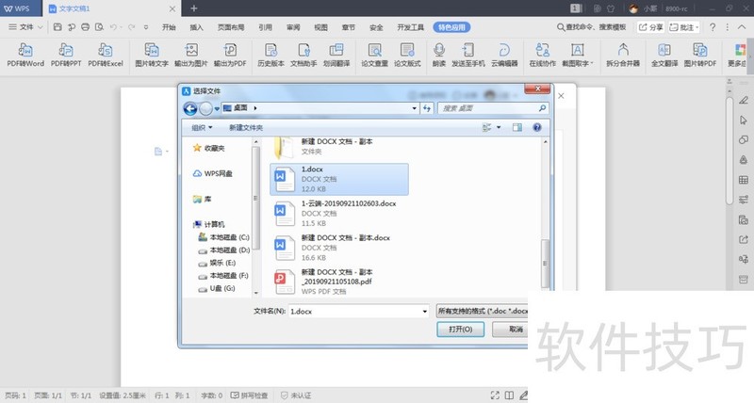
Task: Run 全文翻译 from the ribbon
Action: pos(664,55)
